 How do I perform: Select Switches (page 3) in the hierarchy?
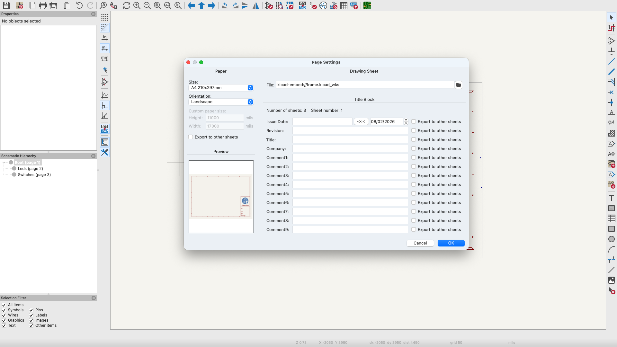(34, 175)
